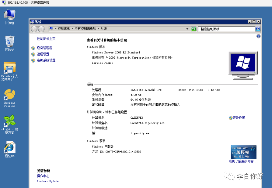
Task: Click the remote desktop connection title icon
Action: click(4, 2)
